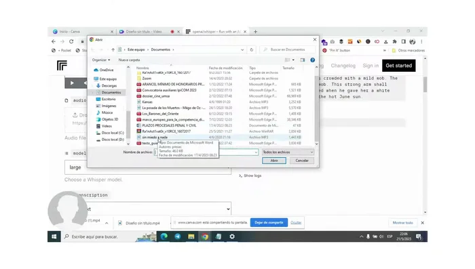This screenshot has width=475, height=269.
Task: Click the Chrome profile avatar icon
Action: [x=413, y=41]
